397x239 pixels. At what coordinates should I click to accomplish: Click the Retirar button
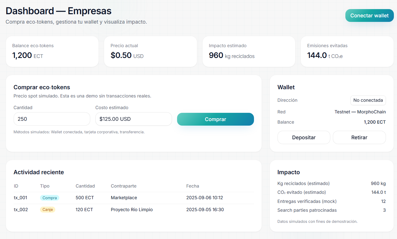[359, 138]
